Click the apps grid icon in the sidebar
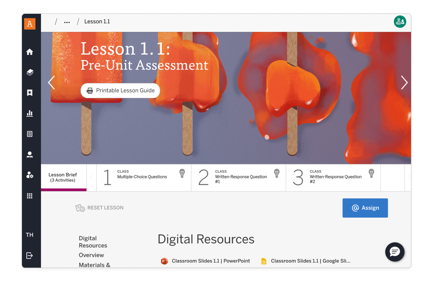Image resolution: width=433 pixels, height=282 pixels. (30, 196)
